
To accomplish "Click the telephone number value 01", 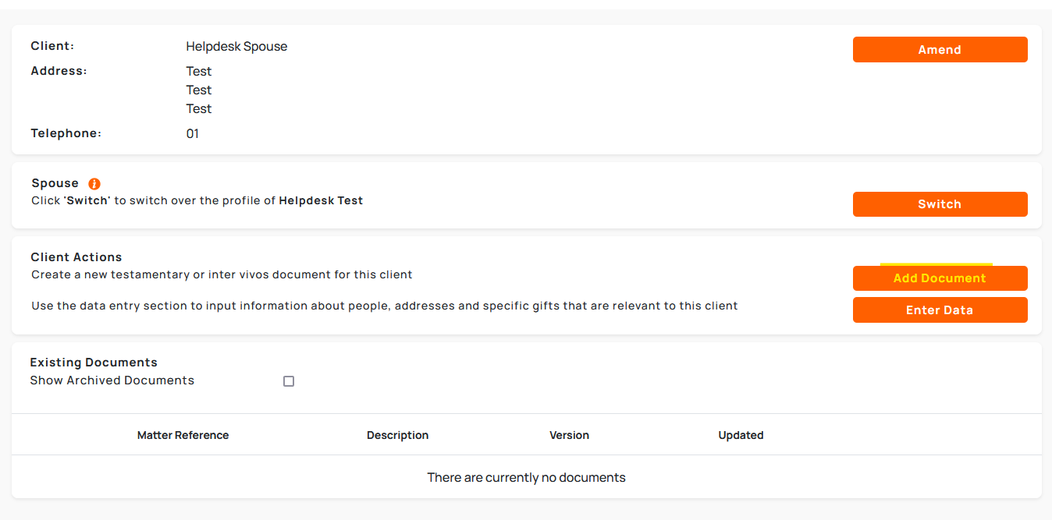I will (193, 134).
